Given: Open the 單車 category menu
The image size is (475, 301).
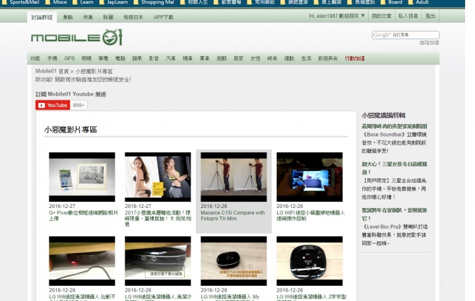Looking at the screenshot, I should coord(205,58).
